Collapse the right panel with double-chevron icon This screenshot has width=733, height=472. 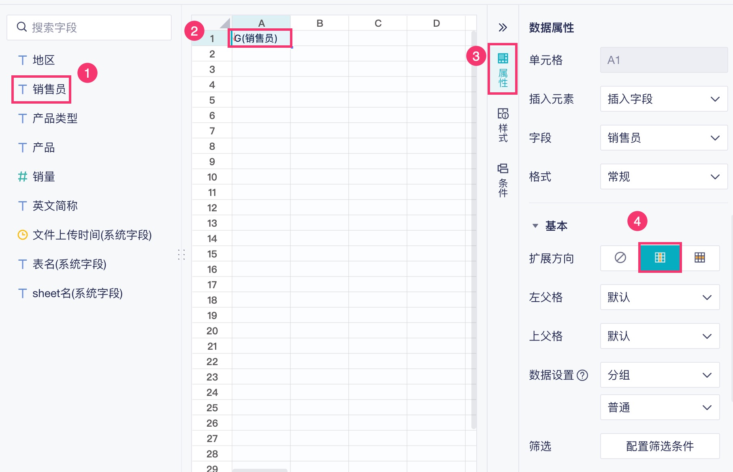(503, 28)
